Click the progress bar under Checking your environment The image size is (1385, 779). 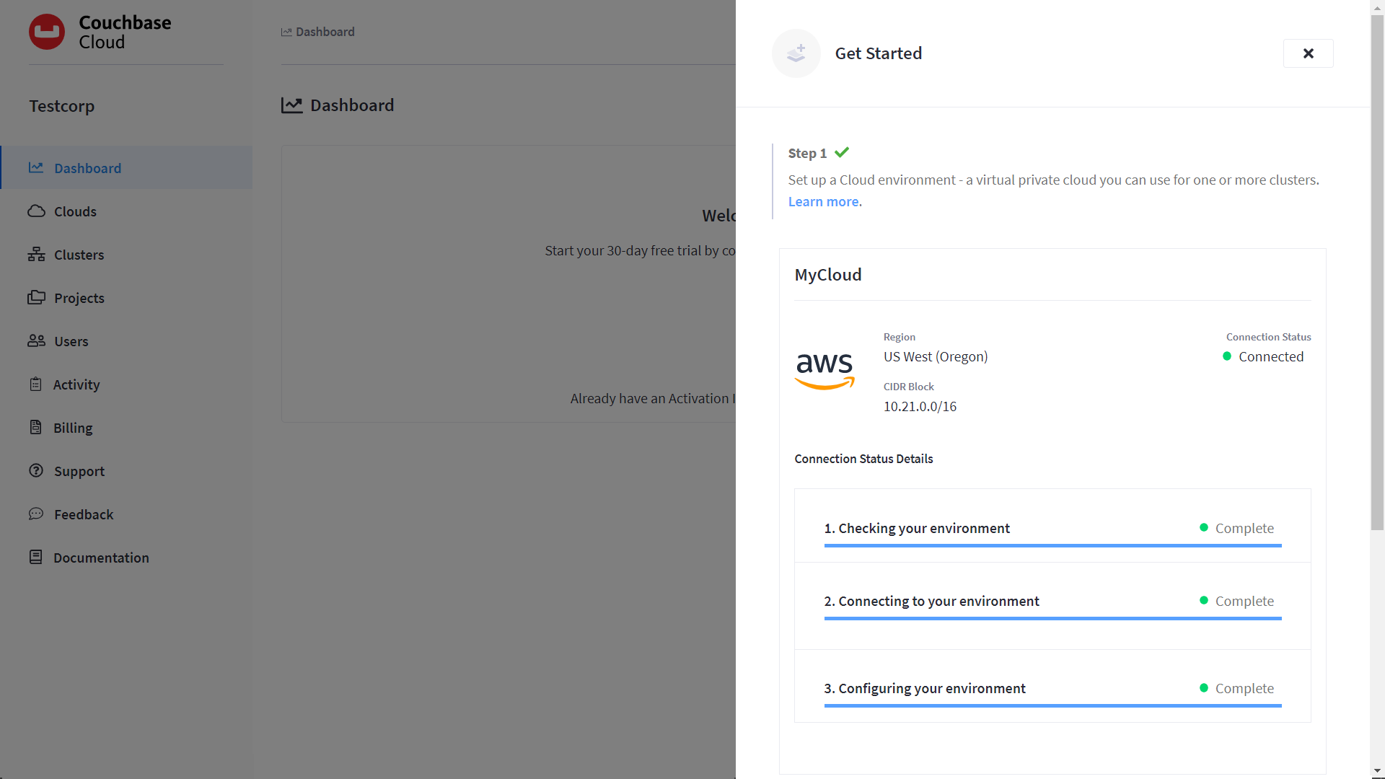pyautogui.click(x=1052, y=546)
